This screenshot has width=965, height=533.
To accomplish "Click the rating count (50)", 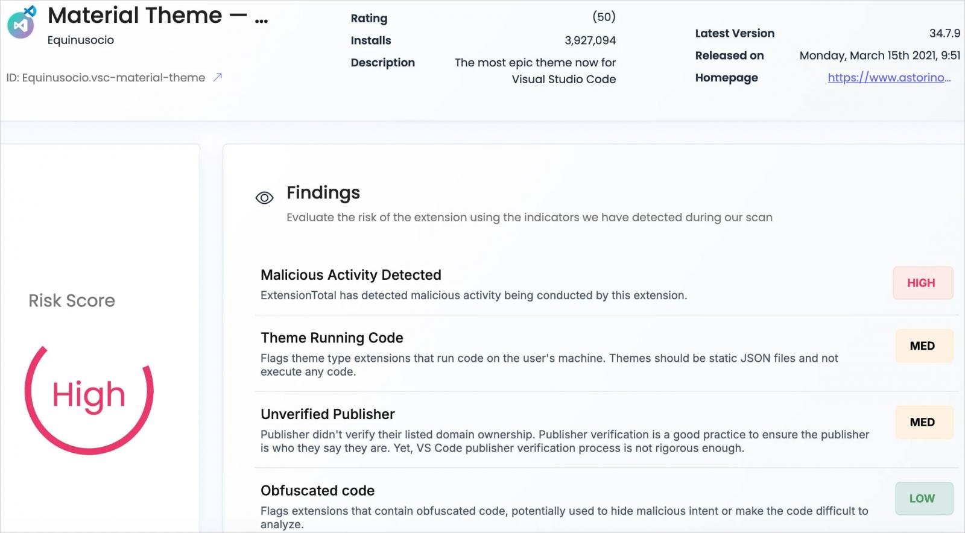I will point(604,17).
